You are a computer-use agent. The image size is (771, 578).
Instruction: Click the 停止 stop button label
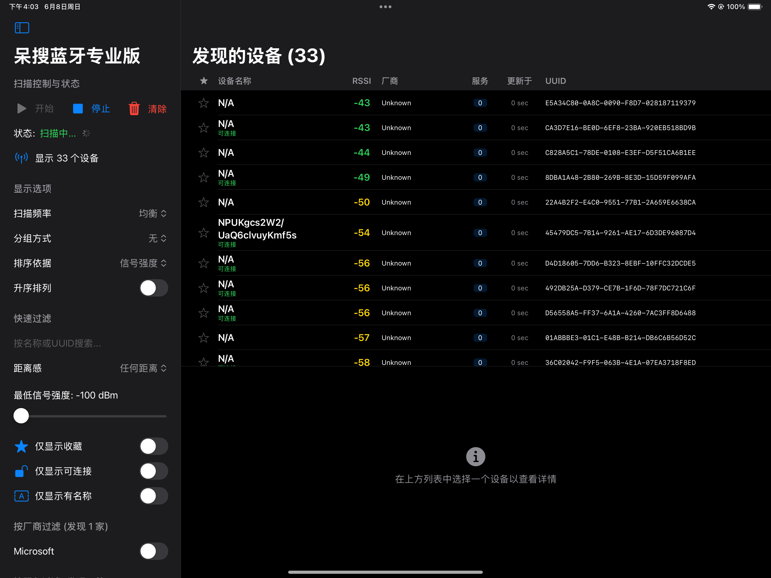[101, 109]
